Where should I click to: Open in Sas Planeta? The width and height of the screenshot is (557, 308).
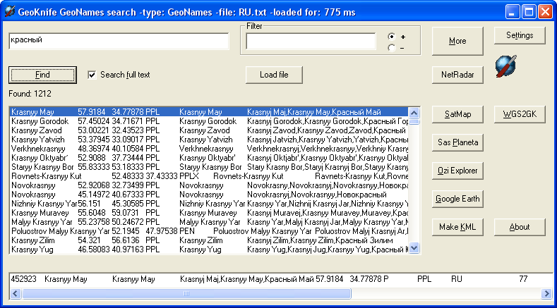(457, 142)
